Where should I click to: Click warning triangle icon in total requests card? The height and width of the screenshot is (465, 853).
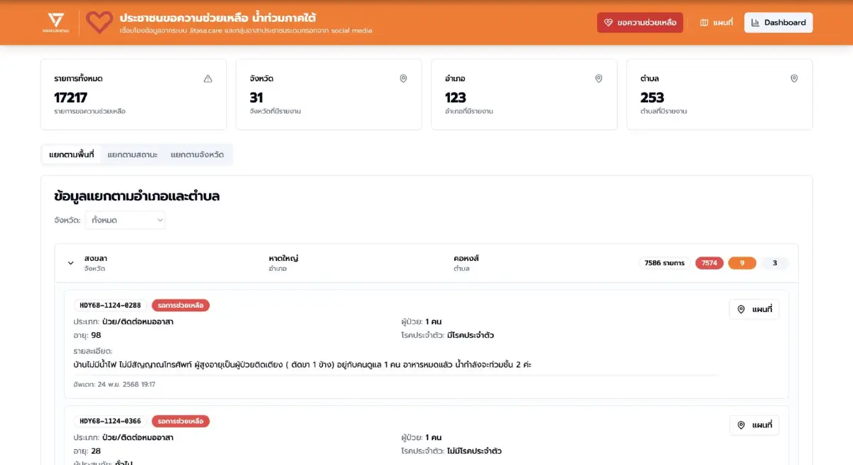(x=208, y=79)
